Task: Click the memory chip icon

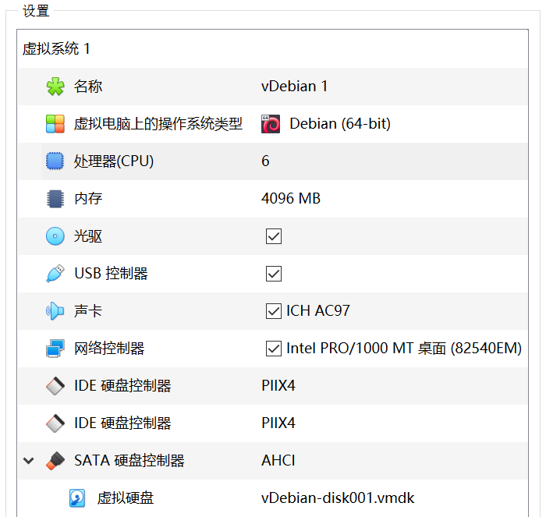Action: click(55, 199)
